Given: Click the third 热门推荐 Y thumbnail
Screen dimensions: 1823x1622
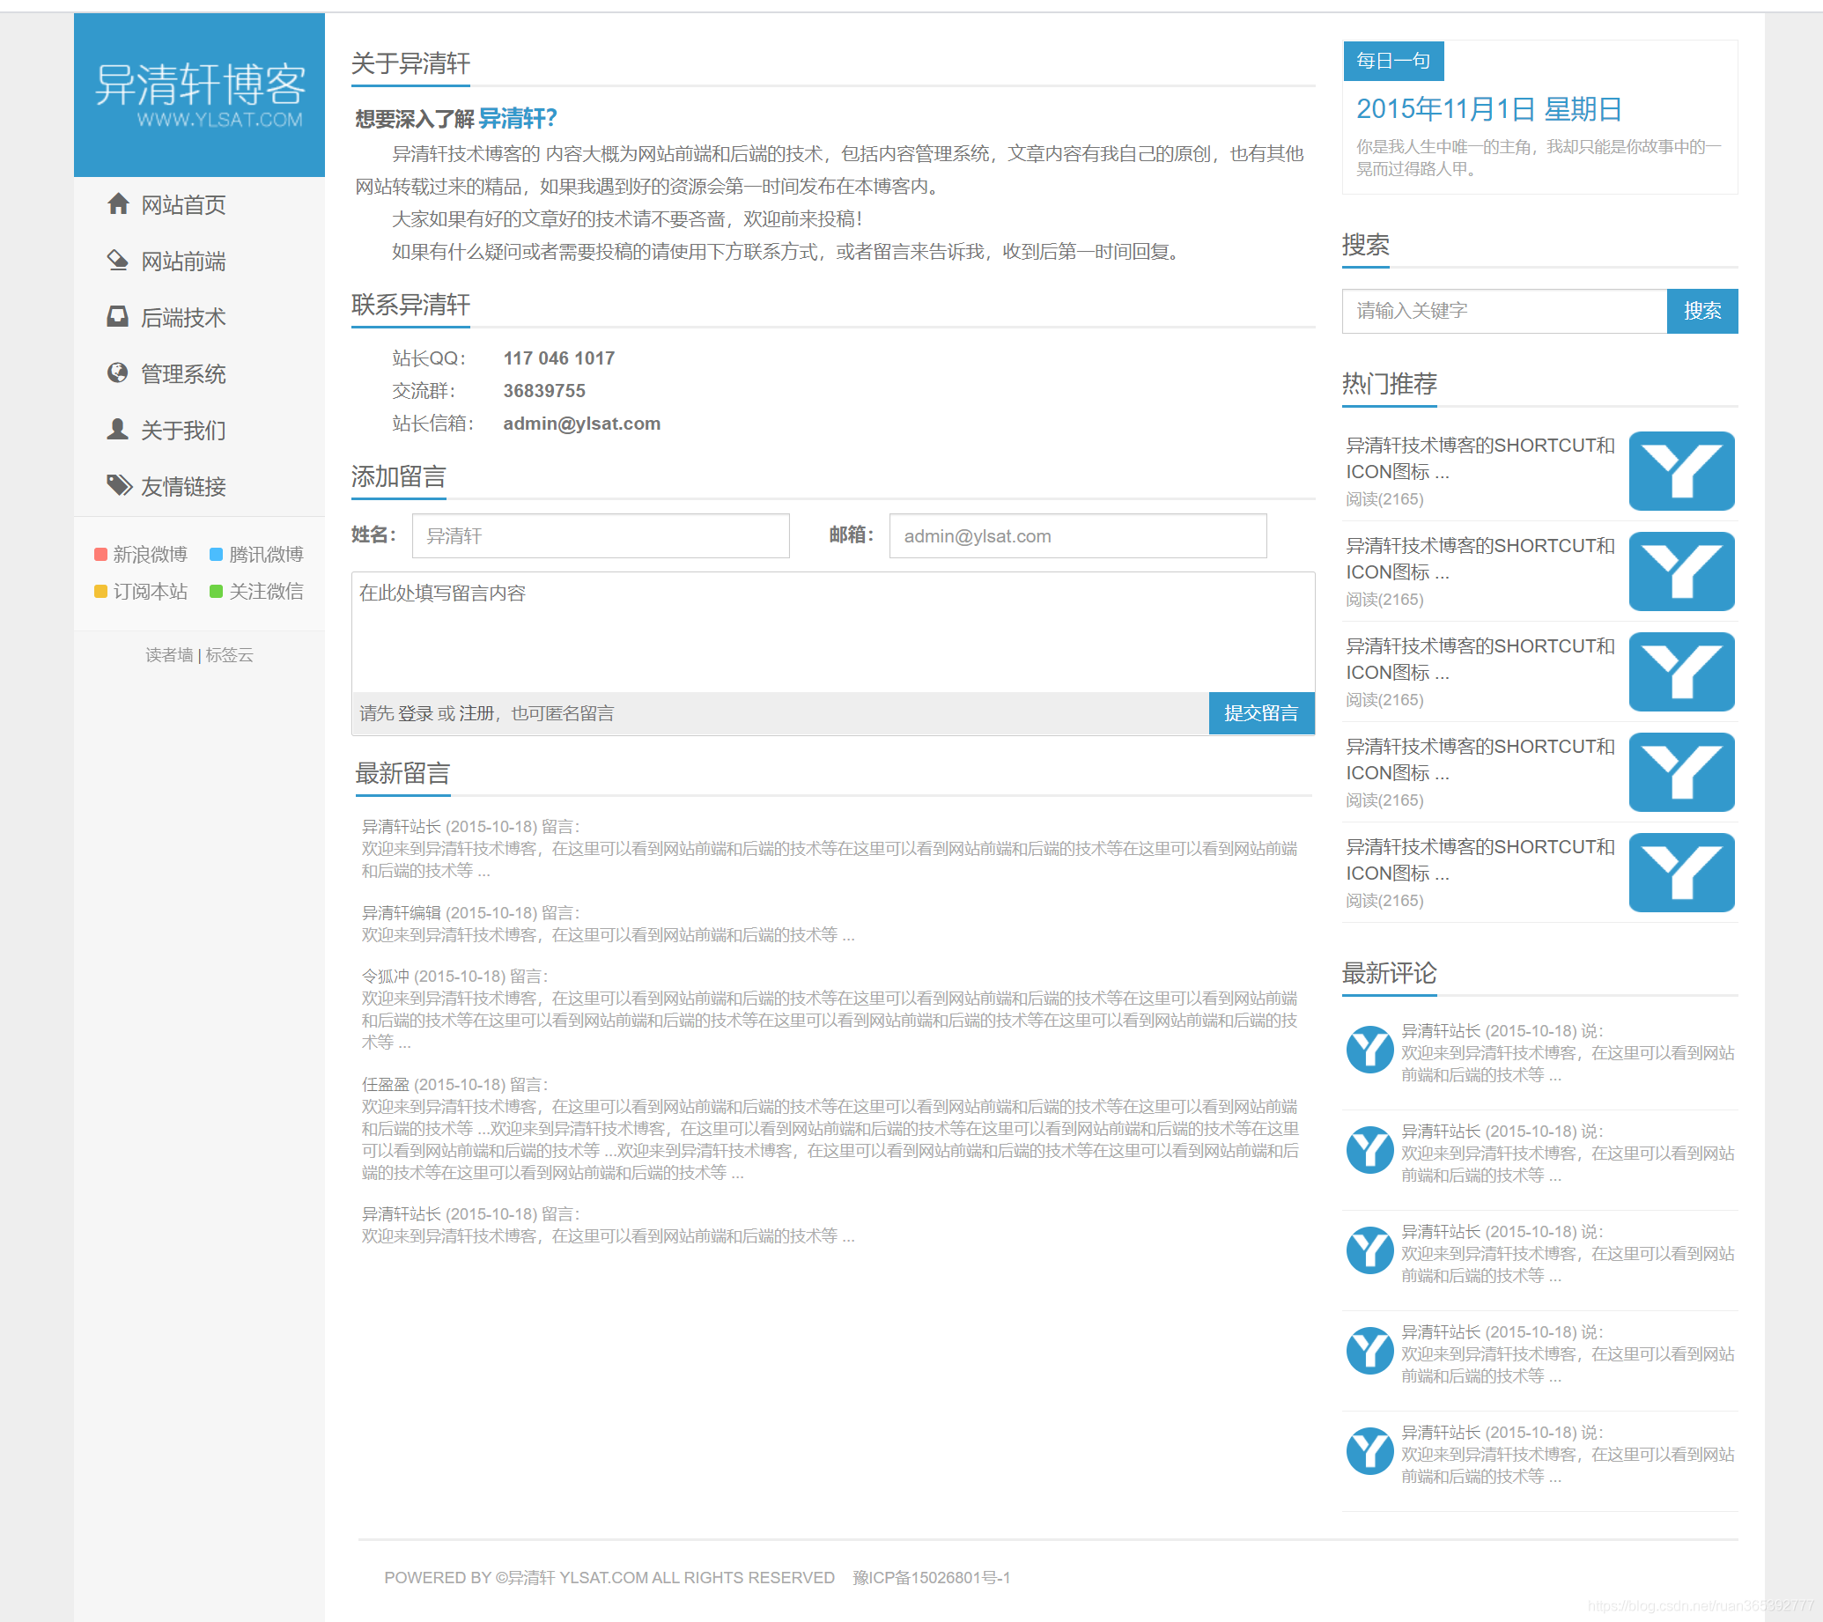Looking at the screenshot, I should (1681, 672).
